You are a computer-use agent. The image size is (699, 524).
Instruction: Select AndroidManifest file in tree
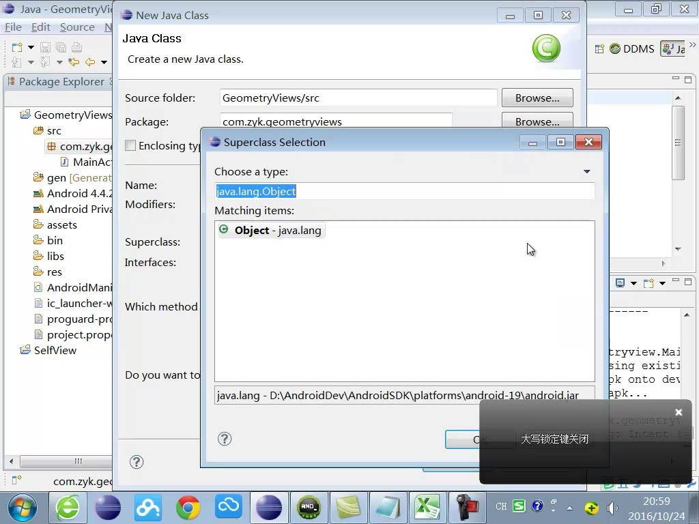tap(73, 288)
